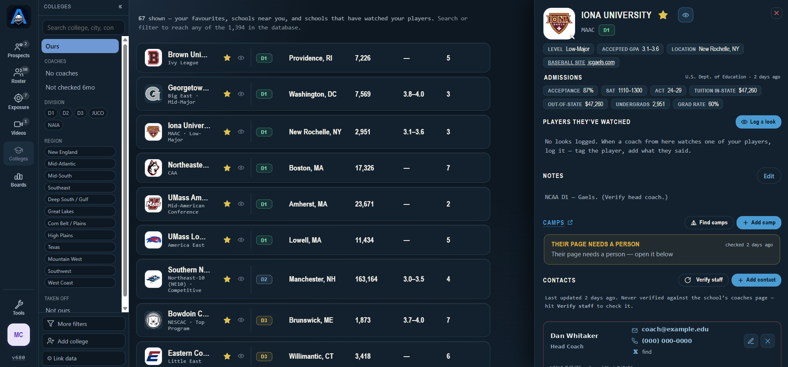Filter by D2 division chip
Viewport: 788px width, 367px height.
[66, 113]
